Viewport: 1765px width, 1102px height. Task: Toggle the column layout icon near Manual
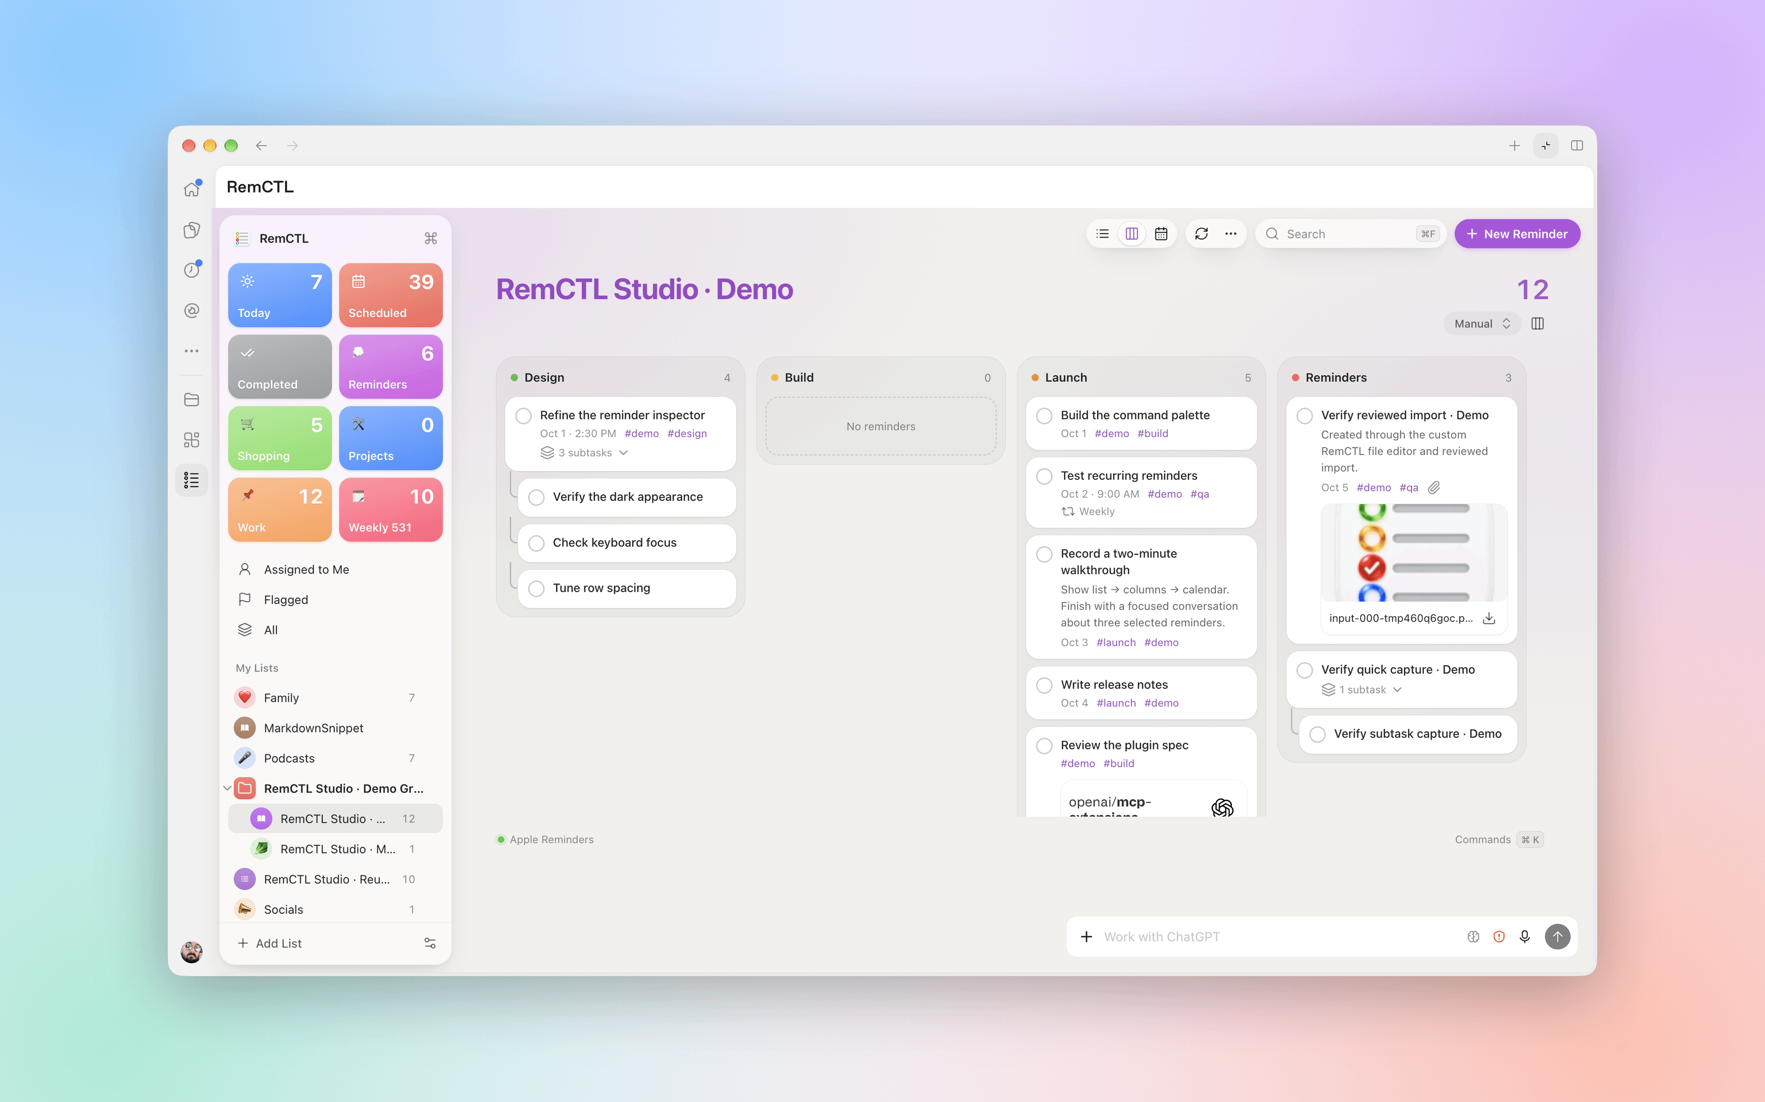coord(1537,324)
